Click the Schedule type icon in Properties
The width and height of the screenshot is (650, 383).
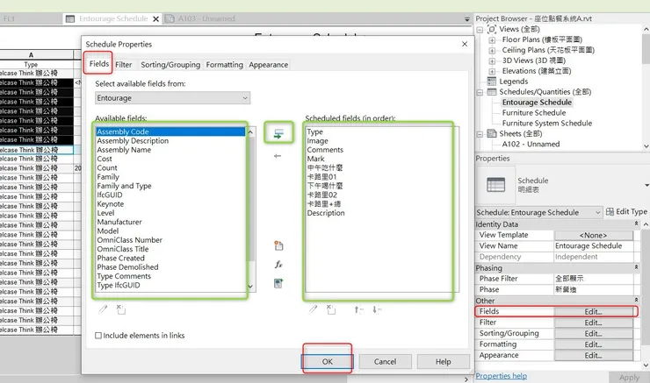[495, 185]
